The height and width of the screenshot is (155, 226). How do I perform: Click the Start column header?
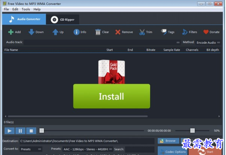(x=110, y=50)
